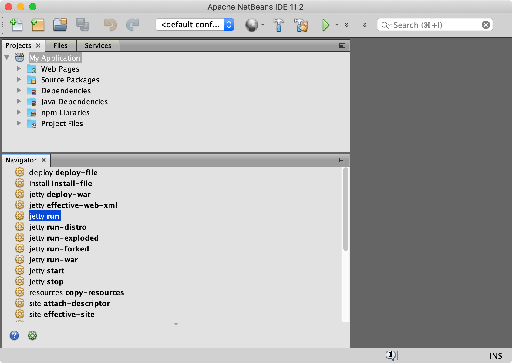Click the New Project toolbar icon
This screenshot has width=512, height=363.
click(x=38, y=25)
